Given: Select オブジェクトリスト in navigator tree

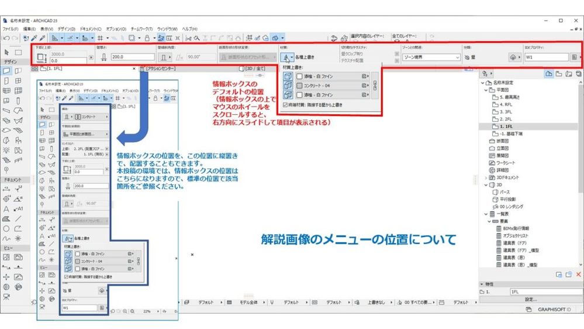Looking at the screenshot, I should [516, 236].
